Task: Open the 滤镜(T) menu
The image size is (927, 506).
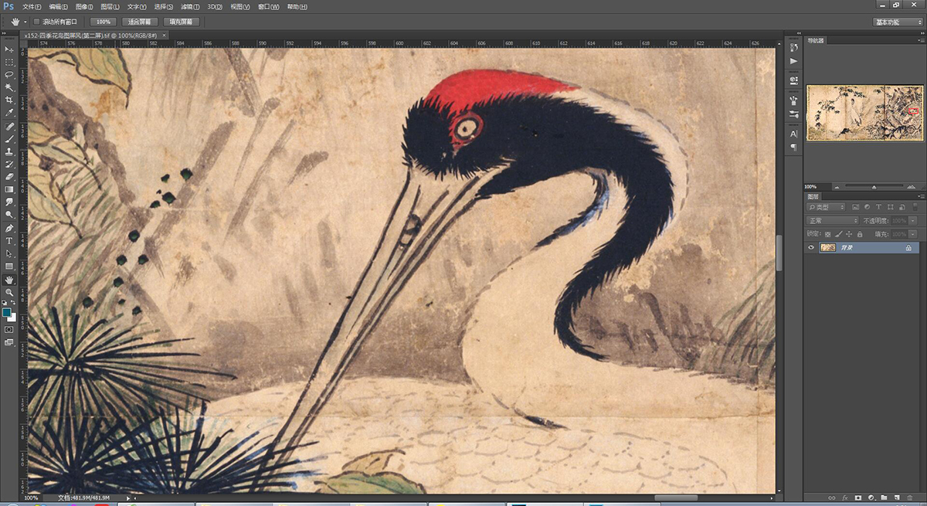Action: coord(189,6)
